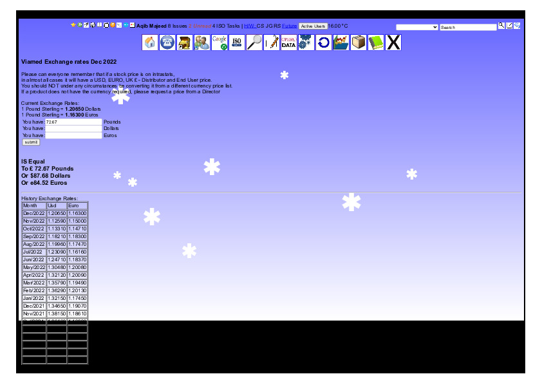Click the cardboard box package icon

359,42
